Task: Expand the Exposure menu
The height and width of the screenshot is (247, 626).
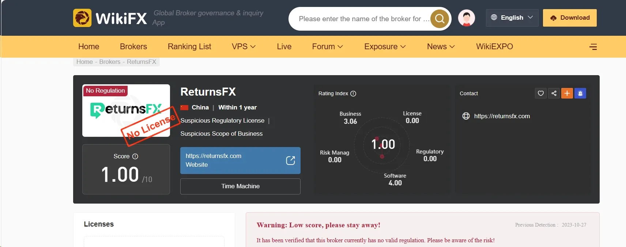Action: point(385,47)
